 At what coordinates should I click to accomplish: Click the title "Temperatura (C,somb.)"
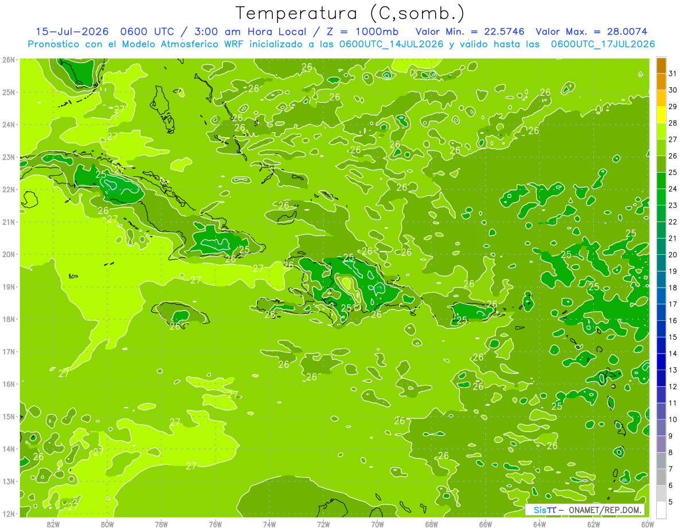coord(350,13)
